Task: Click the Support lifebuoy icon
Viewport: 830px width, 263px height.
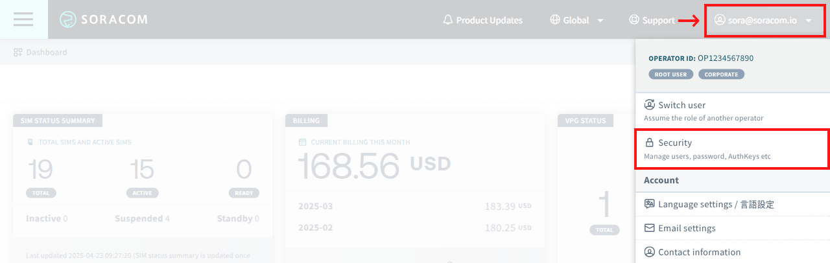Action: click(x=634, y=20)
